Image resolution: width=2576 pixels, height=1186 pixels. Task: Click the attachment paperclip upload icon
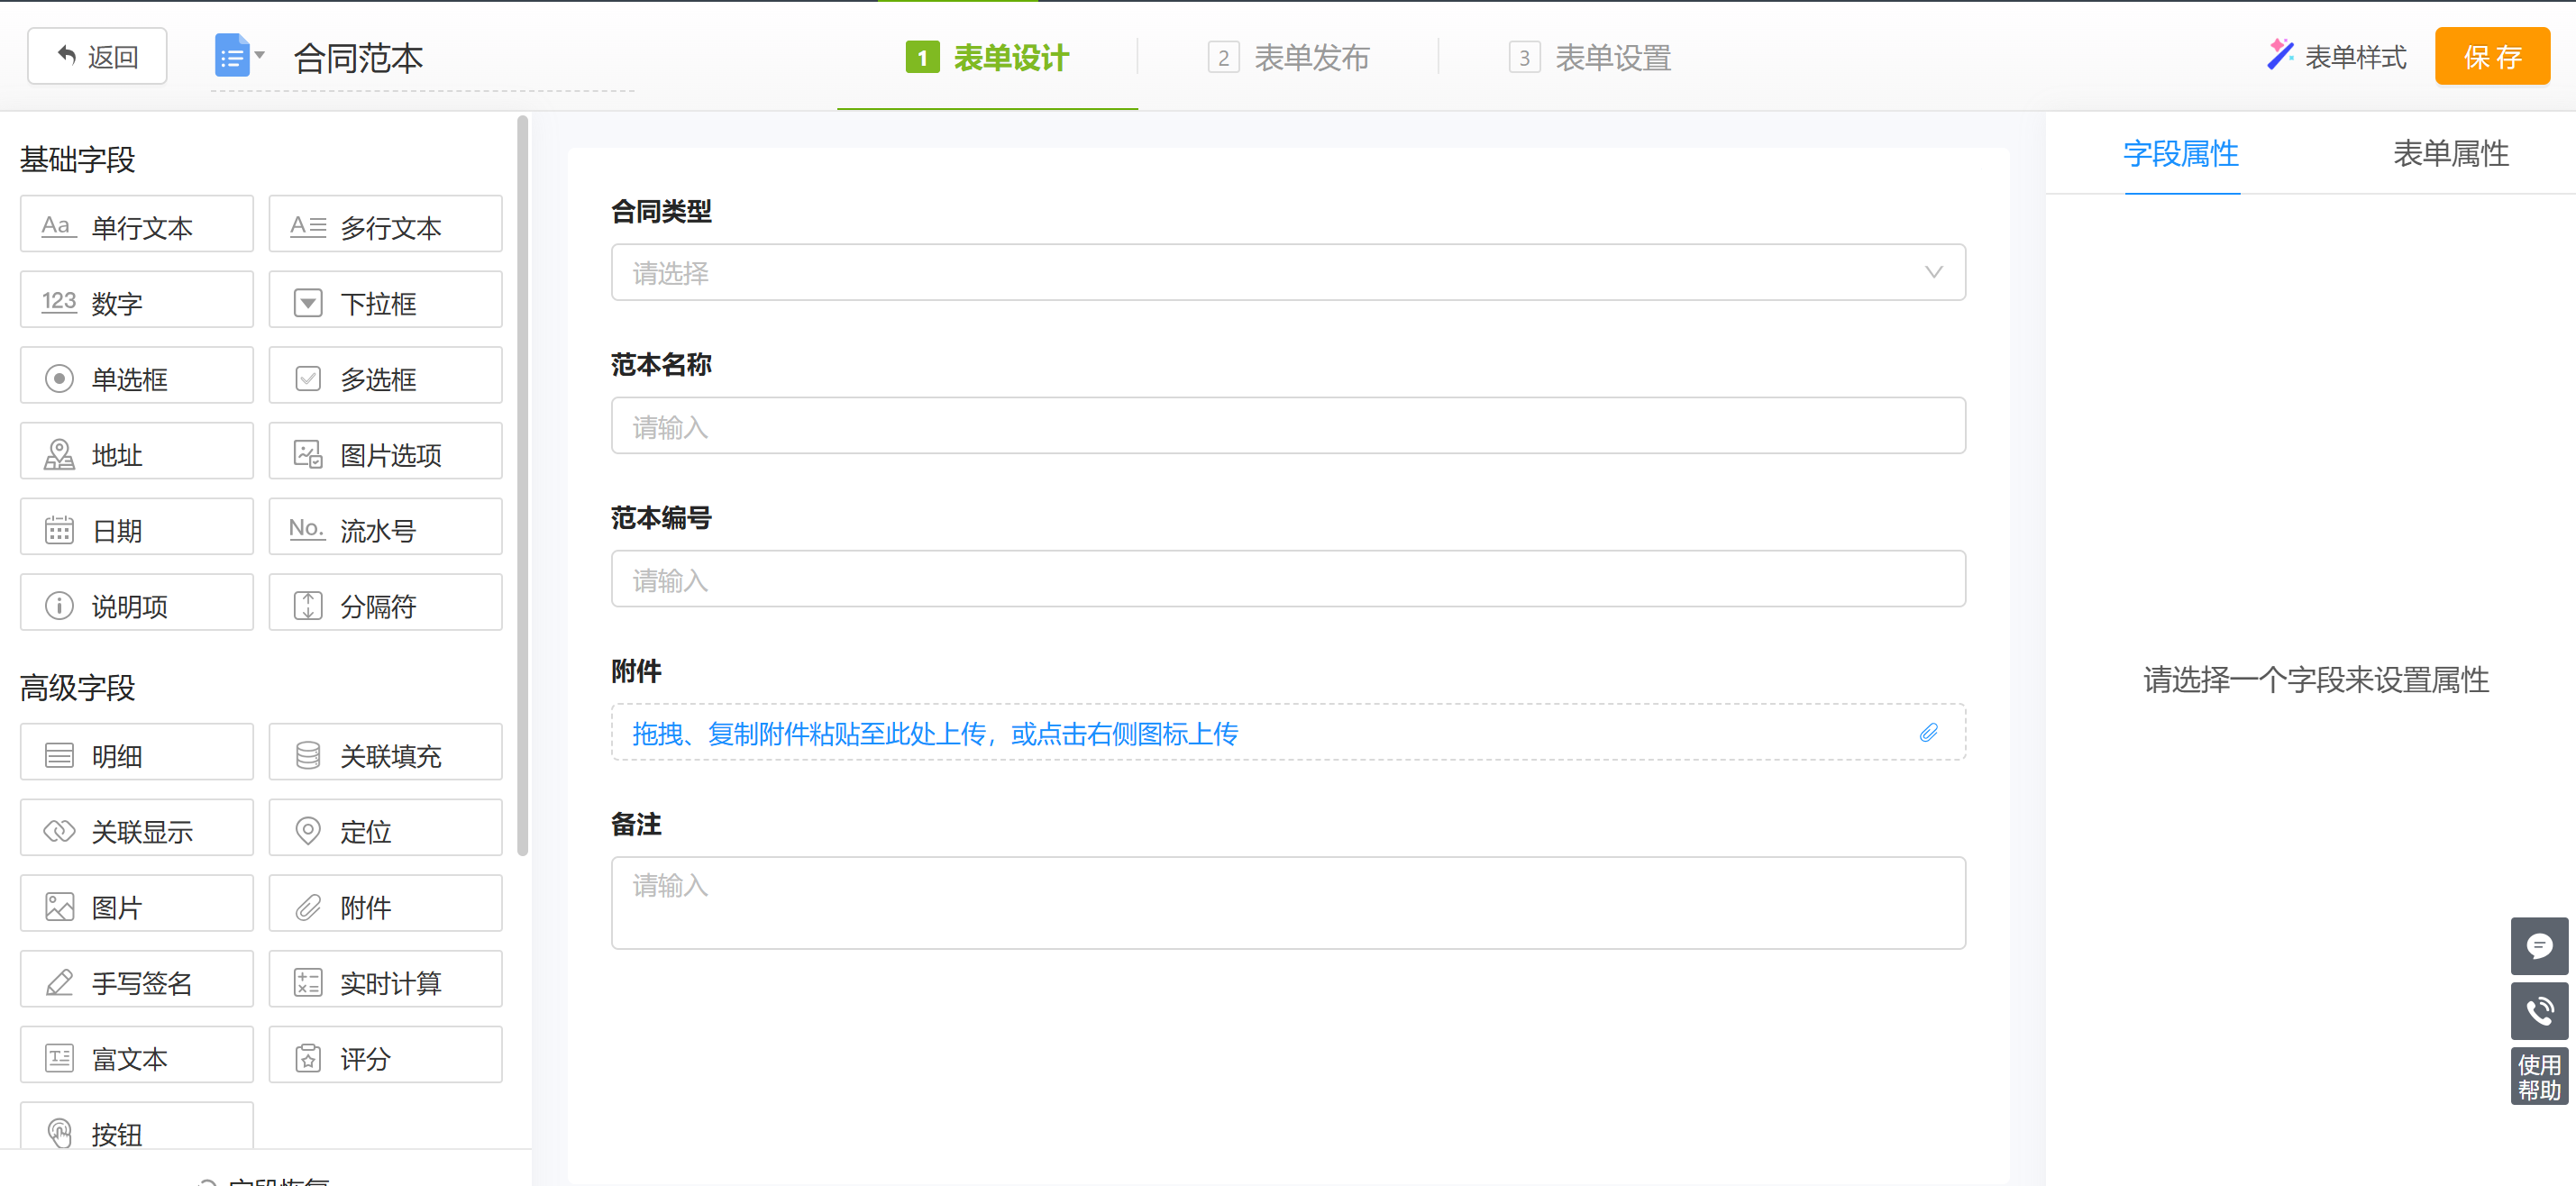point(1928,733)
